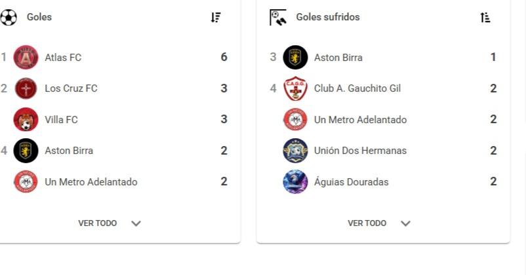
Task: Click the Unión Dos Hermanas badge
Action: (295, 151)
